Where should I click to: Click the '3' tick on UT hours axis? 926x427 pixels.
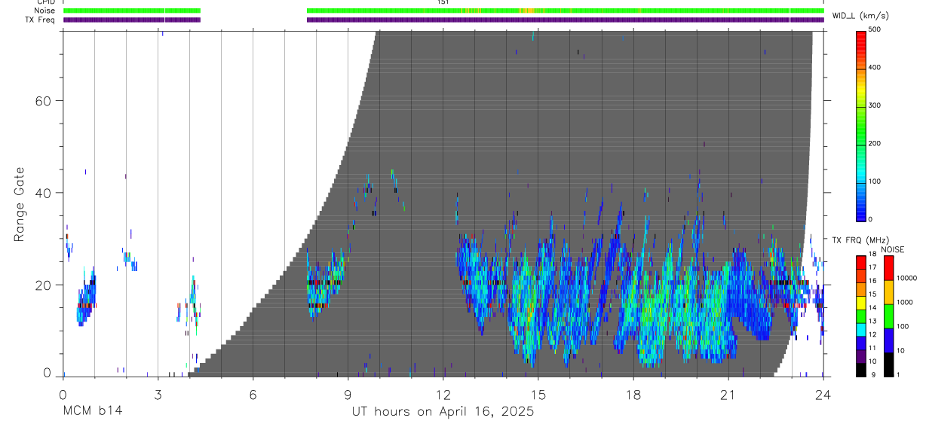coord(158,394)
